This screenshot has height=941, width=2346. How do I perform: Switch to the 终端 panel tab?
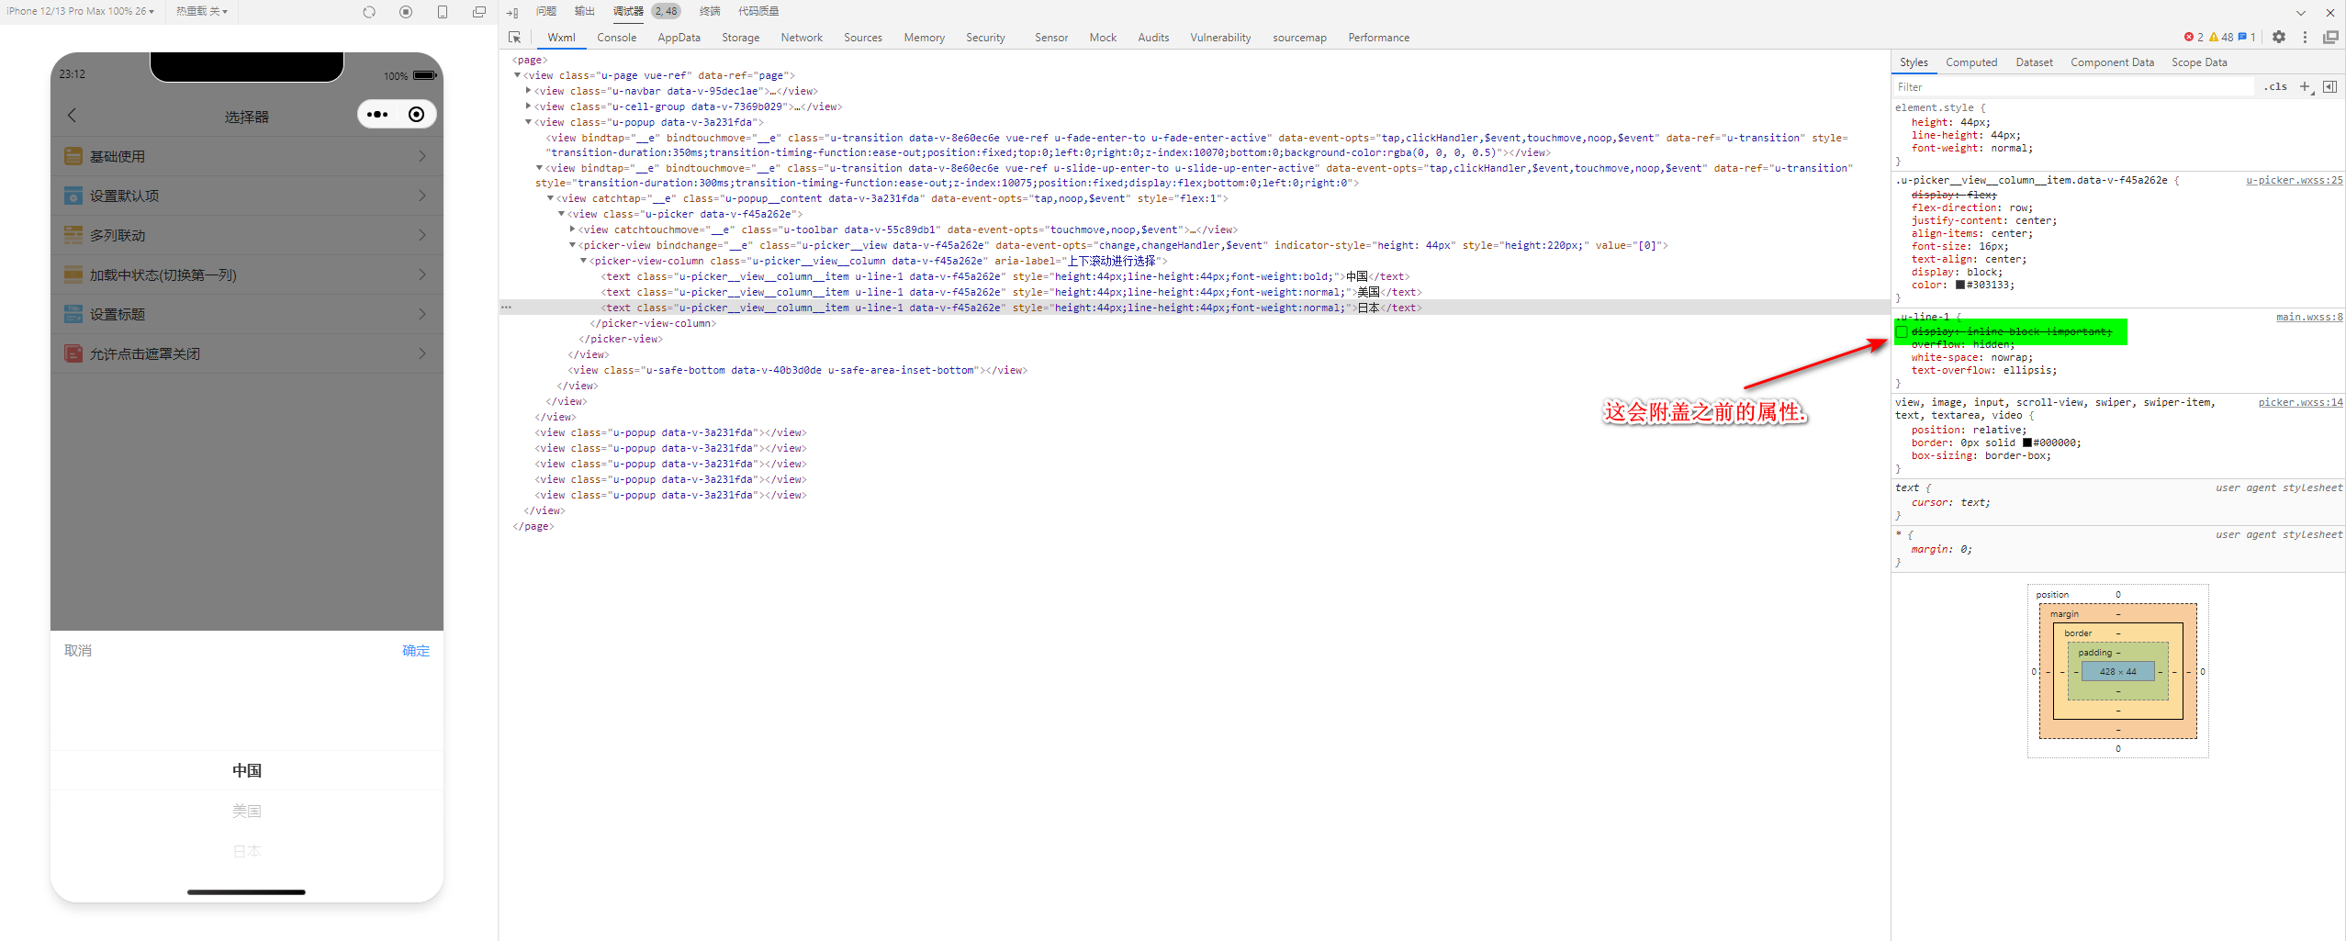(x=710, y=11)
